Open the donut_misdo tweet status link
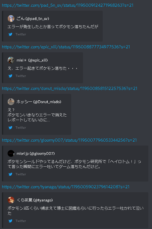The height and width of the screenshot is (229, 152). click(x=70, y=89)
